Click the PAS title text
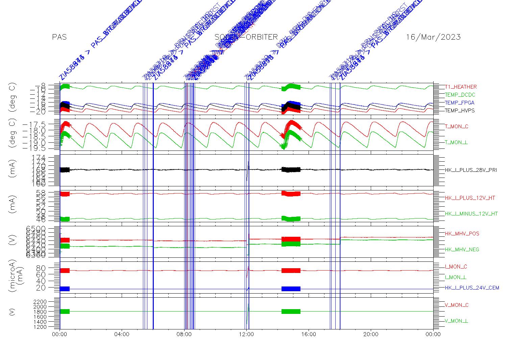511x345 pixels. [59, 37]
